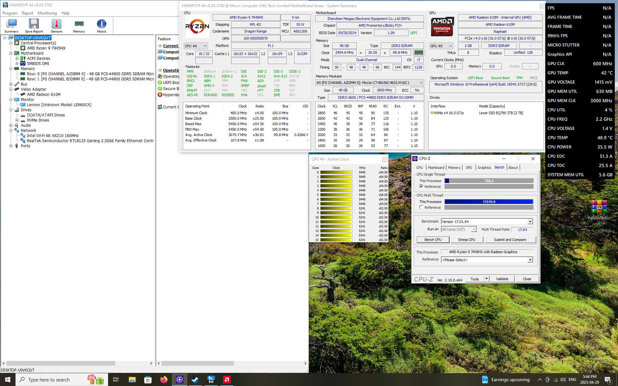
Task: Click the Tools button in CPU-Z
Action: coord(475,279)
